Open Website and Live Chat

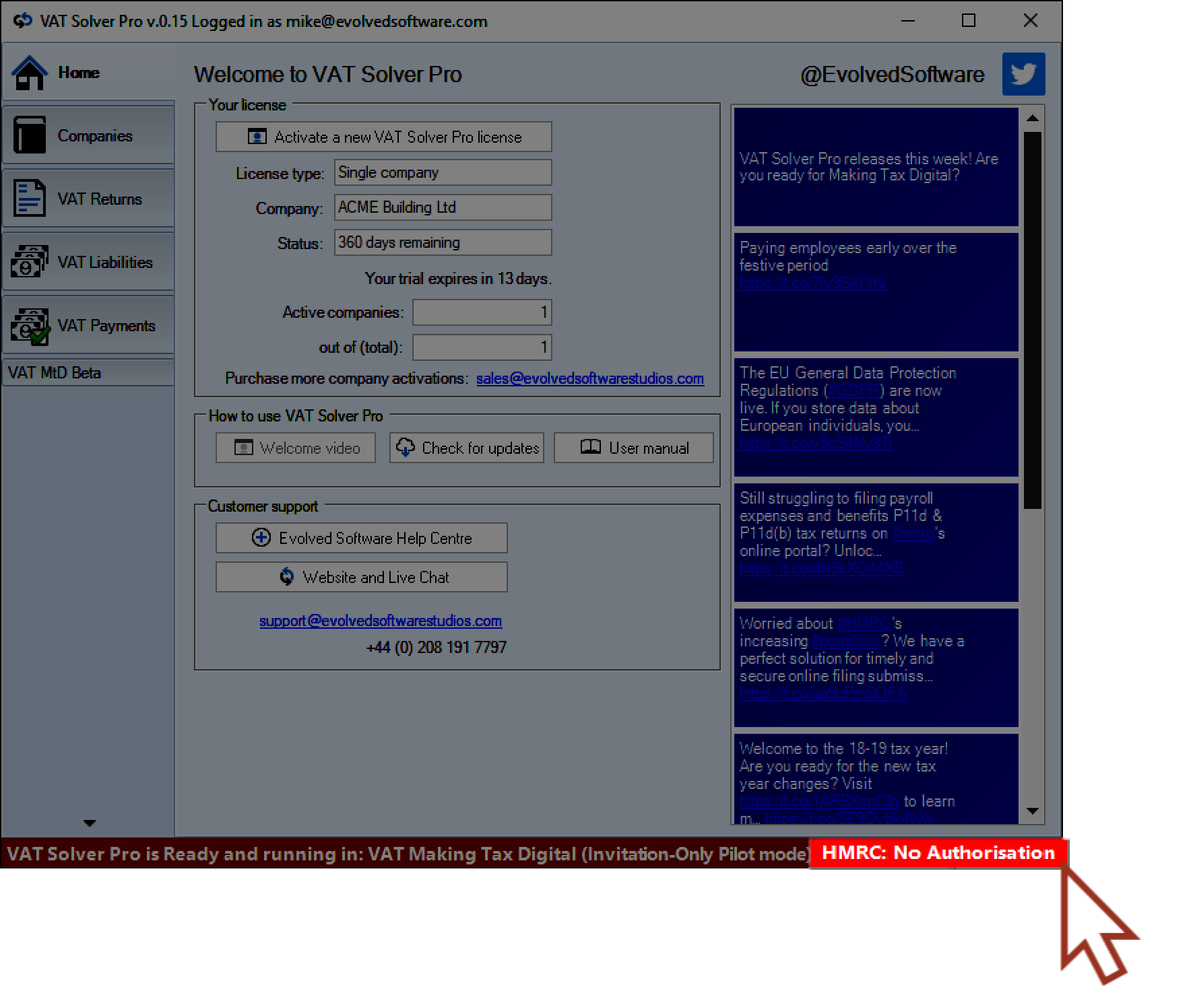coord(362,577)
